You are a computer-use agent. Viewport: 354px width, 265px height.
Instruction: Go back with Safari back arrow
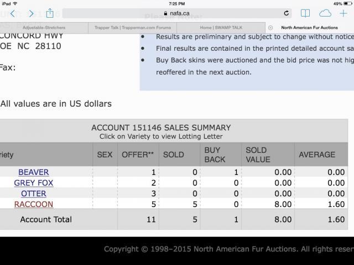(13, 13)
